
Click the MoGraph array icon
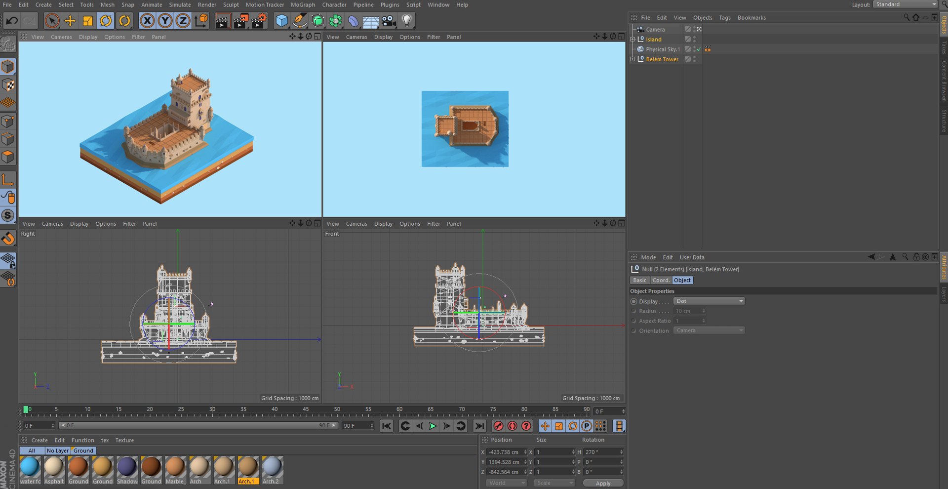336,21
